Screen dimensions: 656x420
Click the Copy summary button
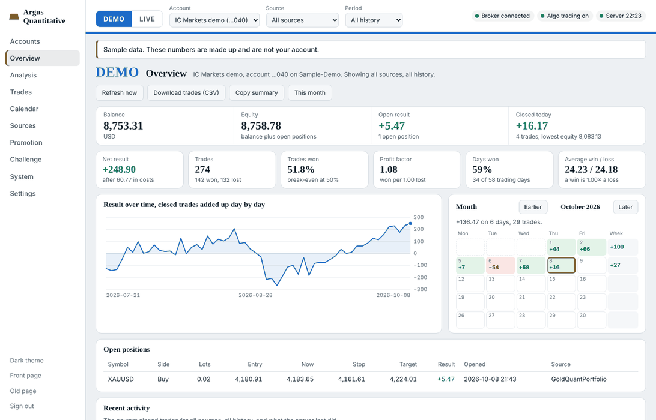pyautogui.click(x=257, y=93)
